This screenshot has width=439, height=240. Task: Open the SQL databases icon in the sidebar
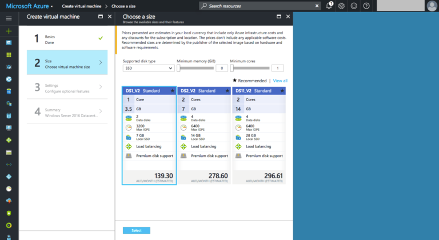(x=9, y=91)
